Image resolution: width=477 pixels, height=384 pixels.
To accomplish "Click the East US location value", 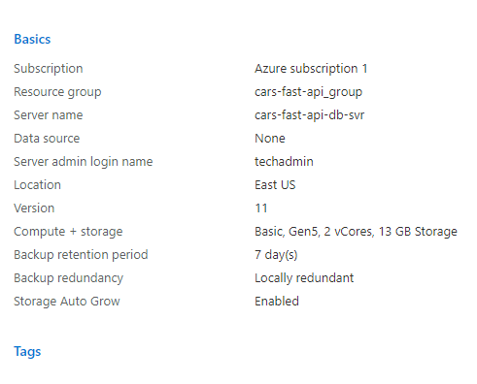I will tap(275, 185).
